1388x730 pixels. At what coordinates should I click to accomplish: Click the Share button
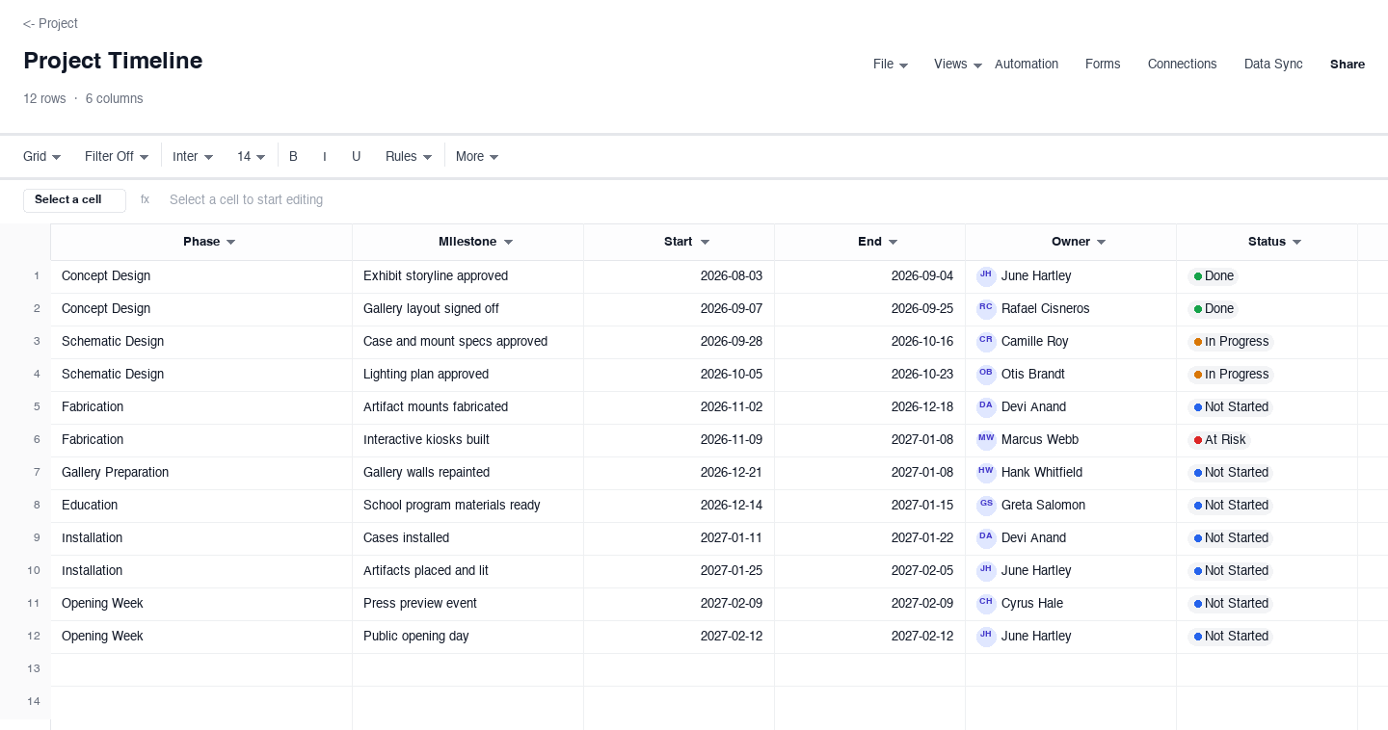tap(1348, 65)
